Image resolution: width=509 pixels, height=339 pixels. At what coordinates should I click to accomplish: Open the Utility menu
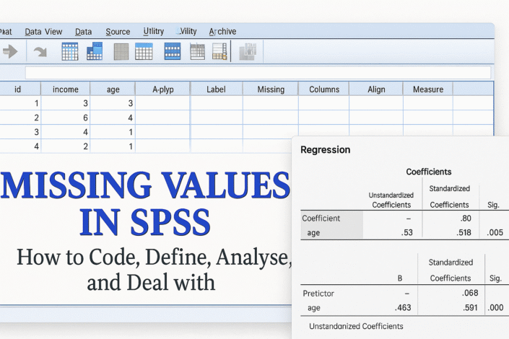pyautogui.click(x=154, y=32)
